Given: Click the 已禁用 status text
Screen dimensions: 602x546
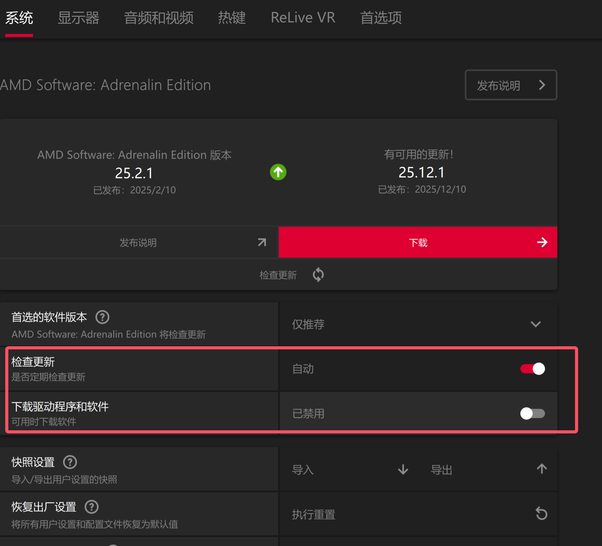Looking at the screenshot, I should [308, 413].
